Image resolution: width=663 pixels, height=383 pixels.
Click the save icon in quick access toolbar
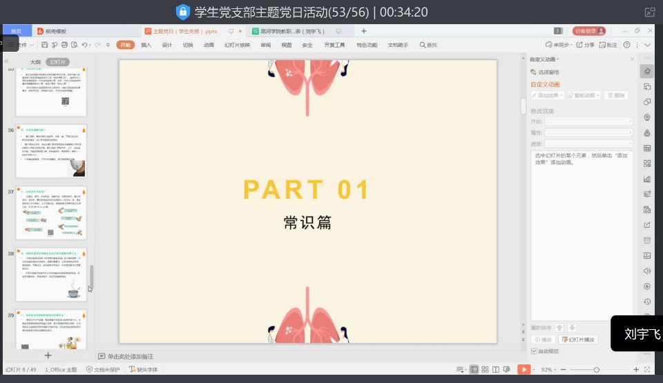pos(44,45)
